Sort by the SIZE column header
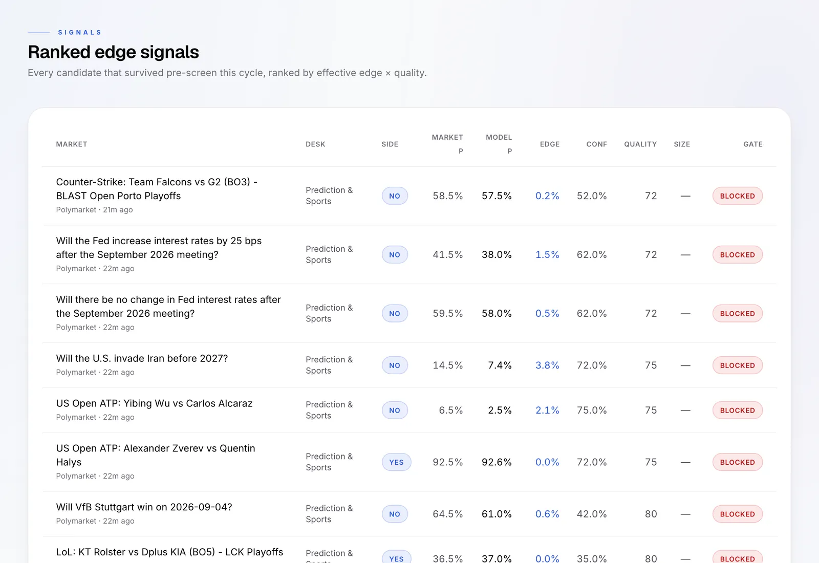 click(682, 144)
